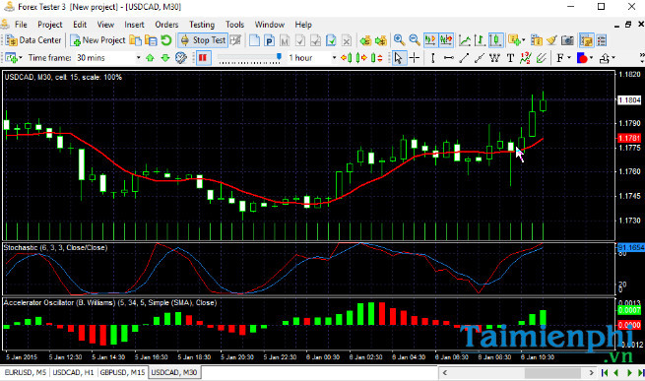The width and height of the screenshot is (645, 381).
Task: Click the indicators list icon
Action: click(537, 40)
